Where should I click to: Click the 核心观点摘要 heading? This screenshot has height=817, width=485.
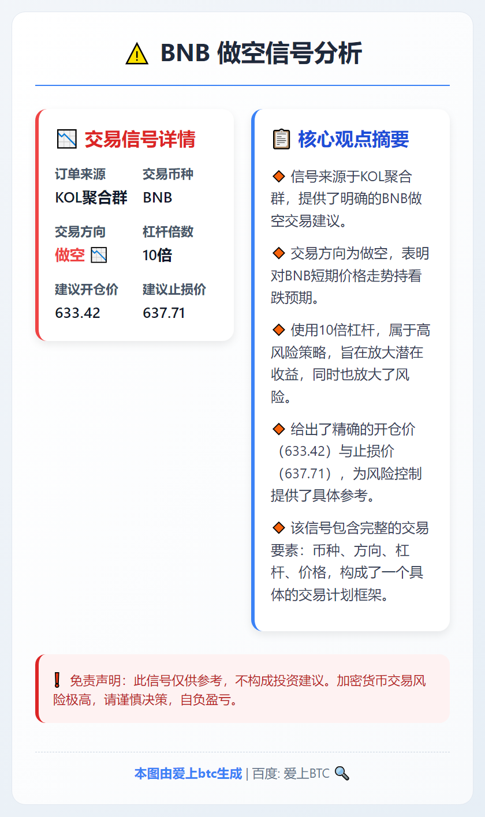tap(353, 139)
